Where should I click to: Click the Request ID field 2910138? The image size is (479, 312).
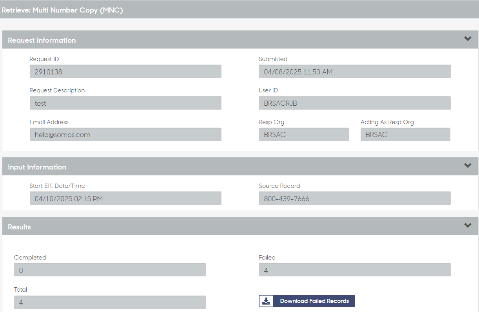coord(125,71)
